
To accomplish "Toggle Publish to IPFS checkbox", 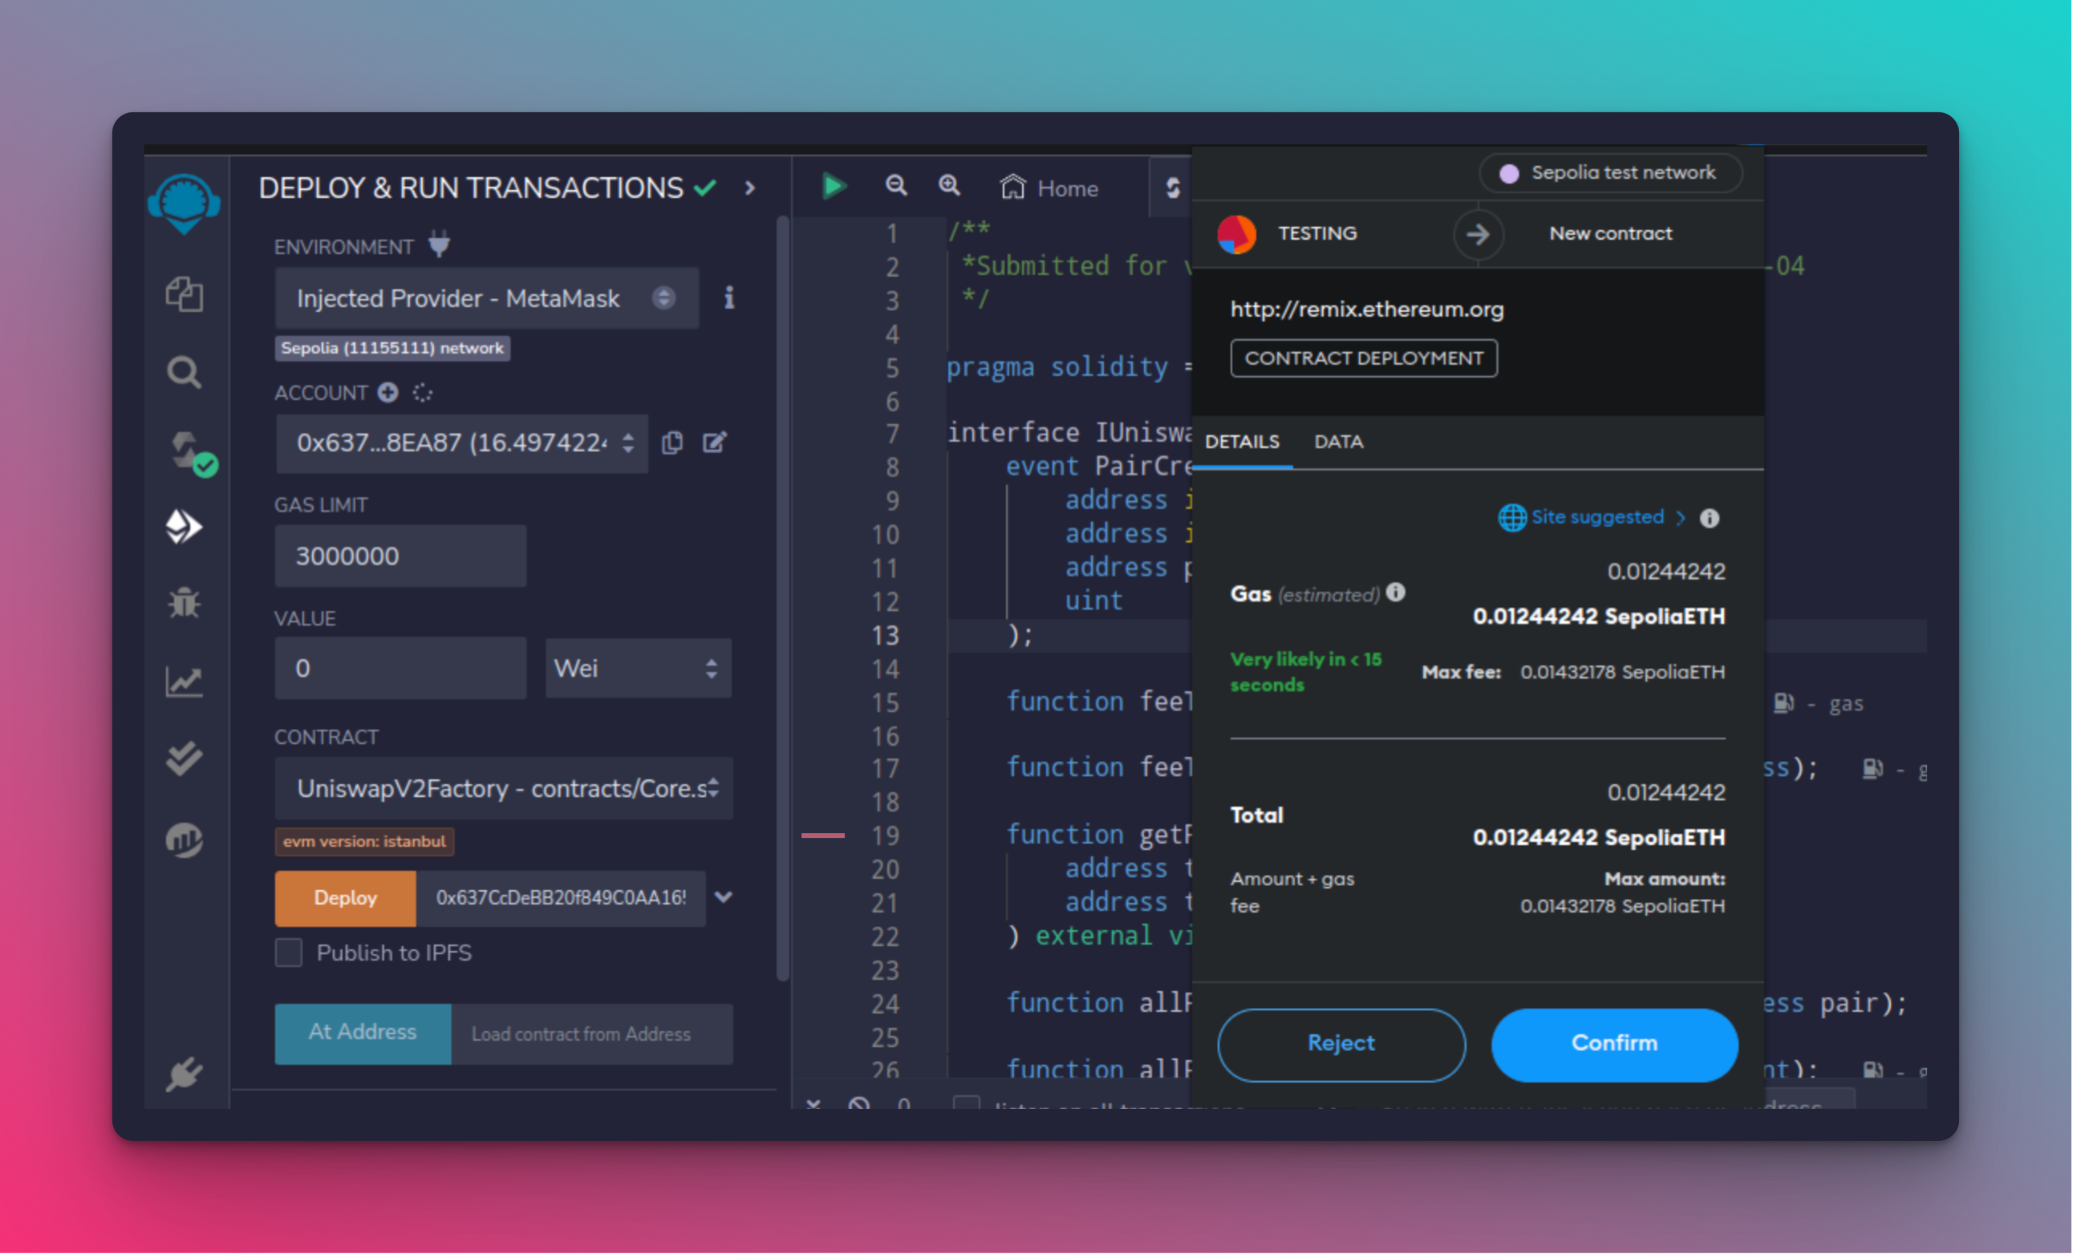I will 289,953.
